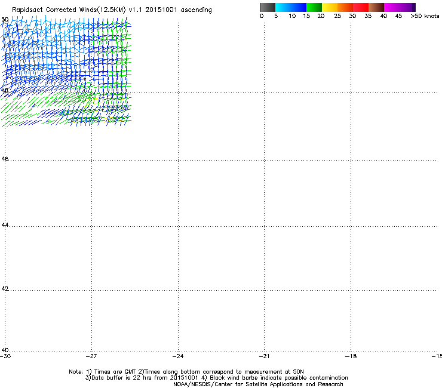The image size is (442, 388).
Task: Click the '>50 knots' legend label
Action: (425, 16)
